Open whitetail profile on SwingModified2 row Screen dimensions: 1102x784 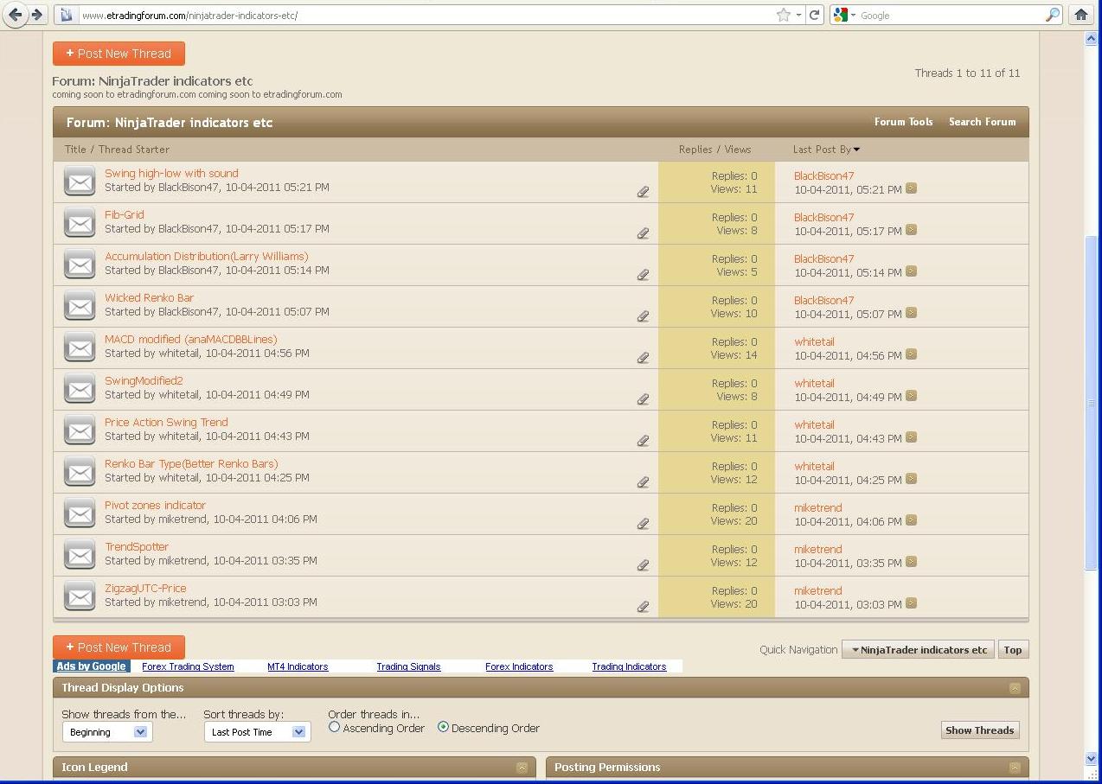(x=814, y=383)
